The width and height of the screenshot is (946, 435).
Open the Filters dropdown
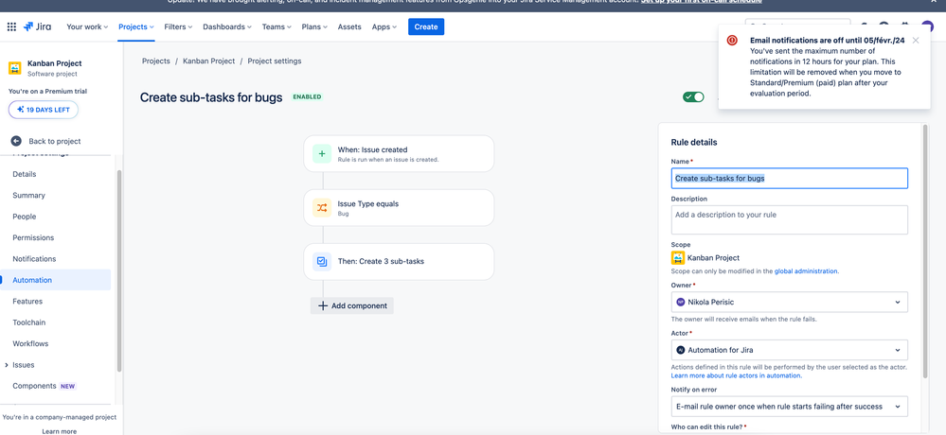pyautogui.click(x=178, y=26)
